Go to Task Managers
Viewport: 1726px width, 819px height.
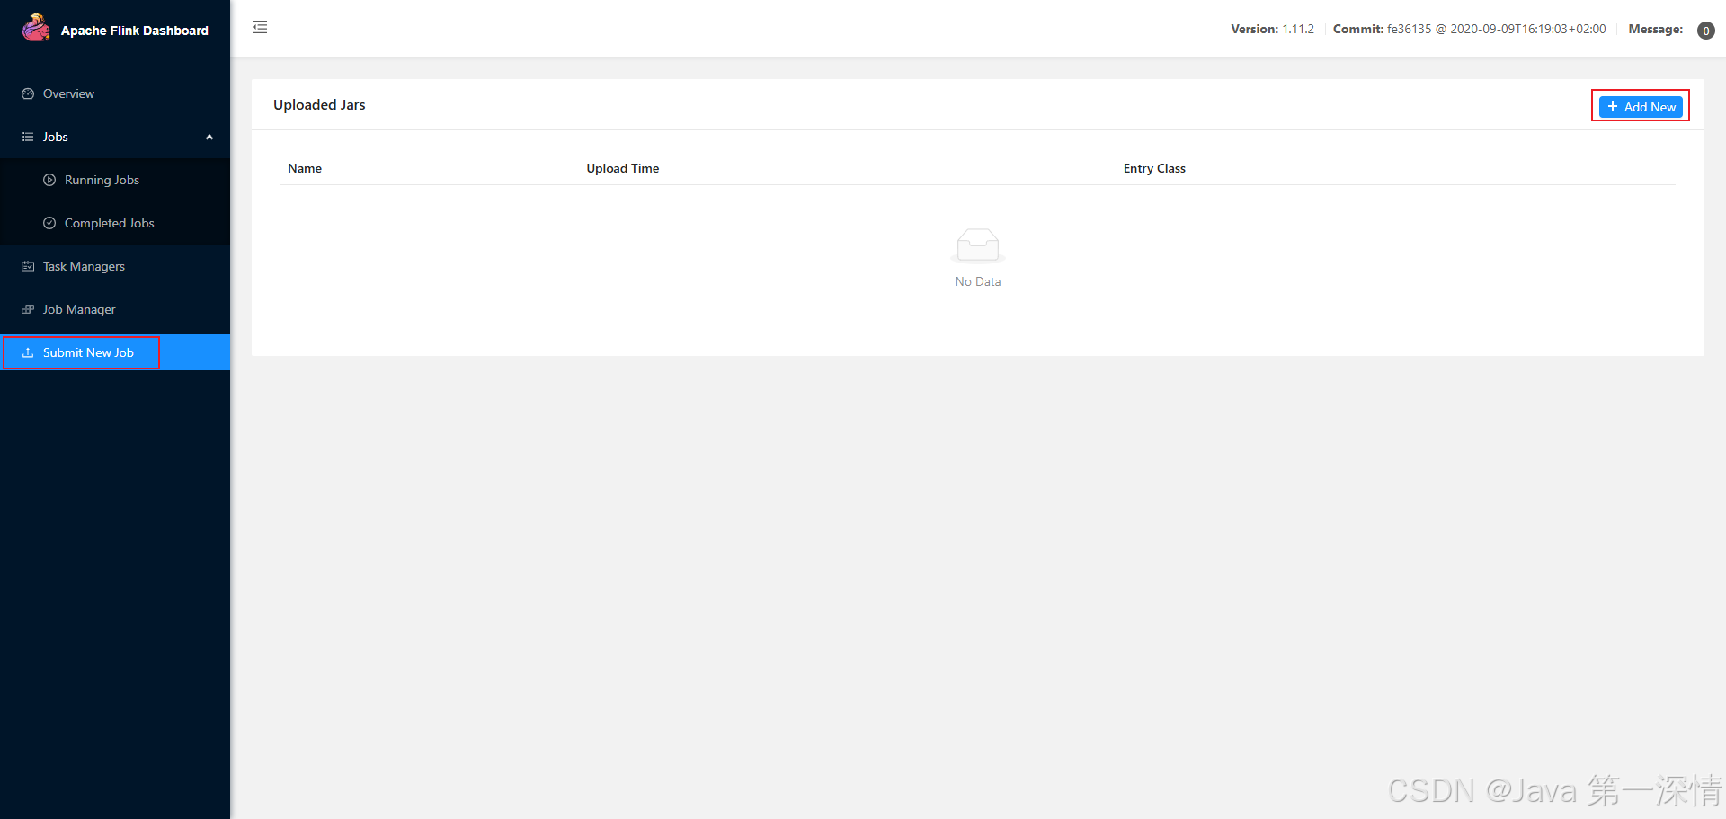[115, 266]
